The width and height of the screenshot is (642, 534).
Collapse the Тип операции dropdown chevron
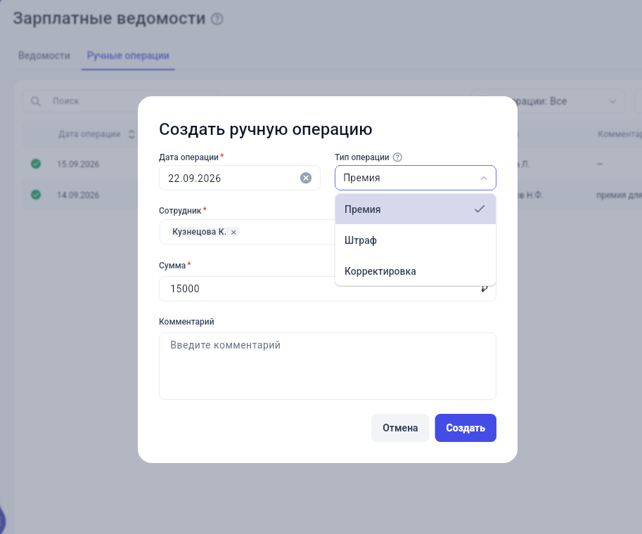click(484, 178)
